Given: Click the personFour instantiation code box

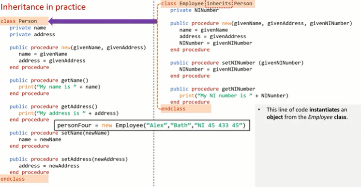Looking at the screenshot, I should point(152,125).
